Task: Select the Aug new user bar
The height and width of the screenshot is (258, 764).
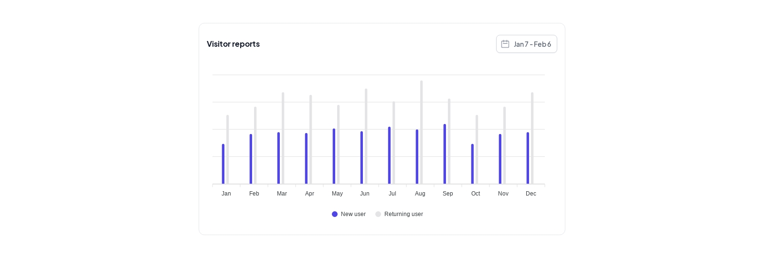Action: tap(417, 157)
